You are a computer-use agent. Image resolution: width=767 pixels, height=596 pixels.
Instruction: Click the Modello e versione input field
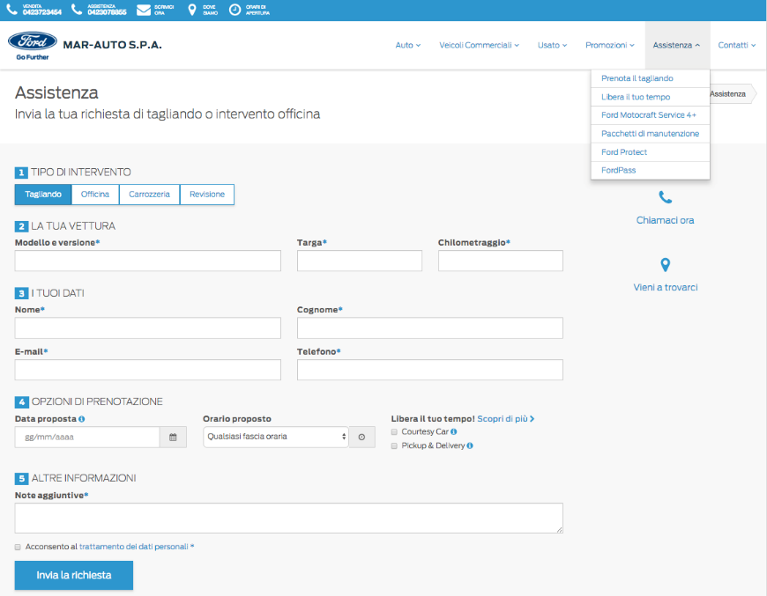147,261
